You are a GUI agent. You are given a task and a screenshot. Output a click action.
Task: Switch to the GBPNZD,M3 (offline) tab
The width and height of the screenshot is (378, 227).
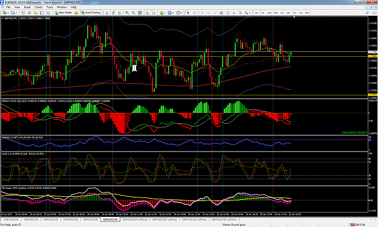tap(165, 220)
